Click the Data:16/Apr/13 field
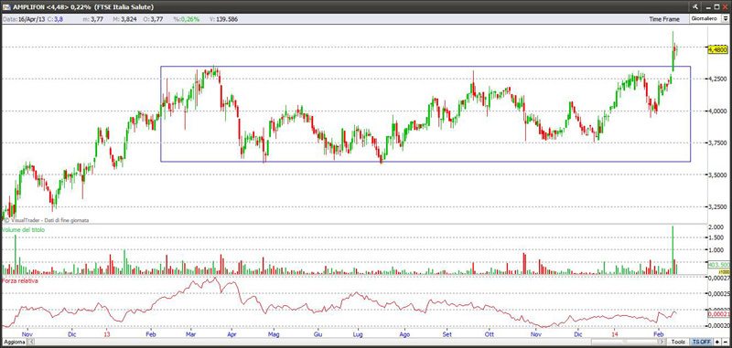 point(24,19)
